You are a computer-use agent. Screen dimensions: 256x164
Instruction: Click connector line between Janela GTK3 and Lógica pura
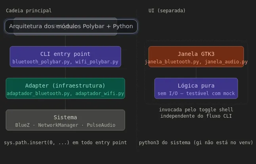pos(196,72)
